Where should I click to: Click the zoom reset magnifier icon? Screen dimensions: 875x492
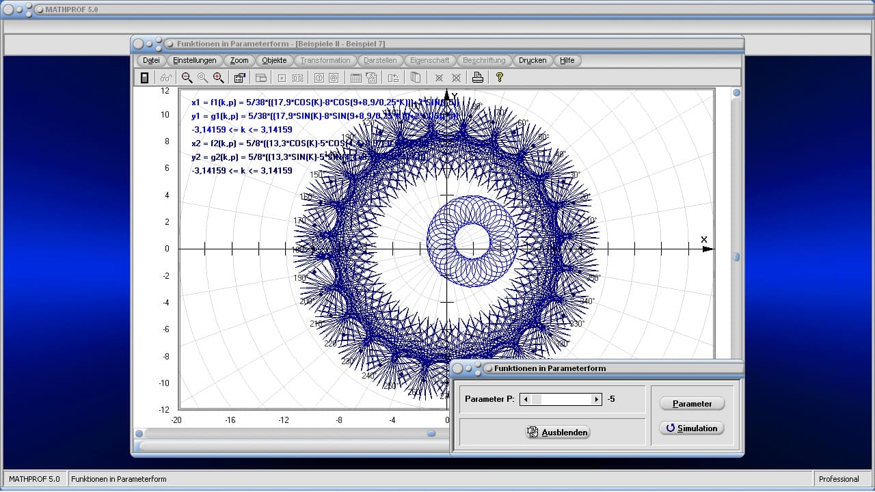tap(202, 78)
